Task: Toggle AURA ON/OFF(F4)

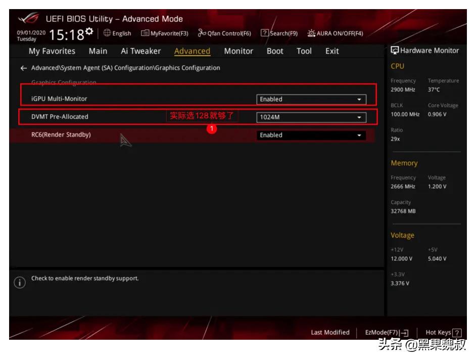Action: point(335,33)
